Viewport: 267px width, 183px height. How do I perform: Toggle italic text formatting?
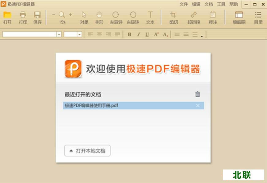coord(138,34)
